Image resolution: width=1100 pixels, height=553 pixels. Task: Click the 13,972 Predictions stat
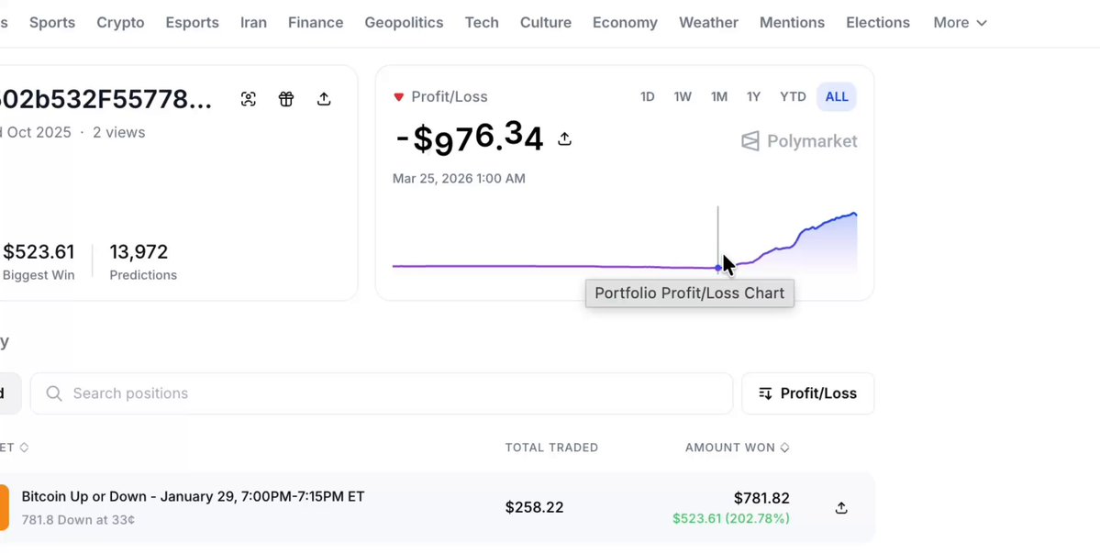coord(143,261)
